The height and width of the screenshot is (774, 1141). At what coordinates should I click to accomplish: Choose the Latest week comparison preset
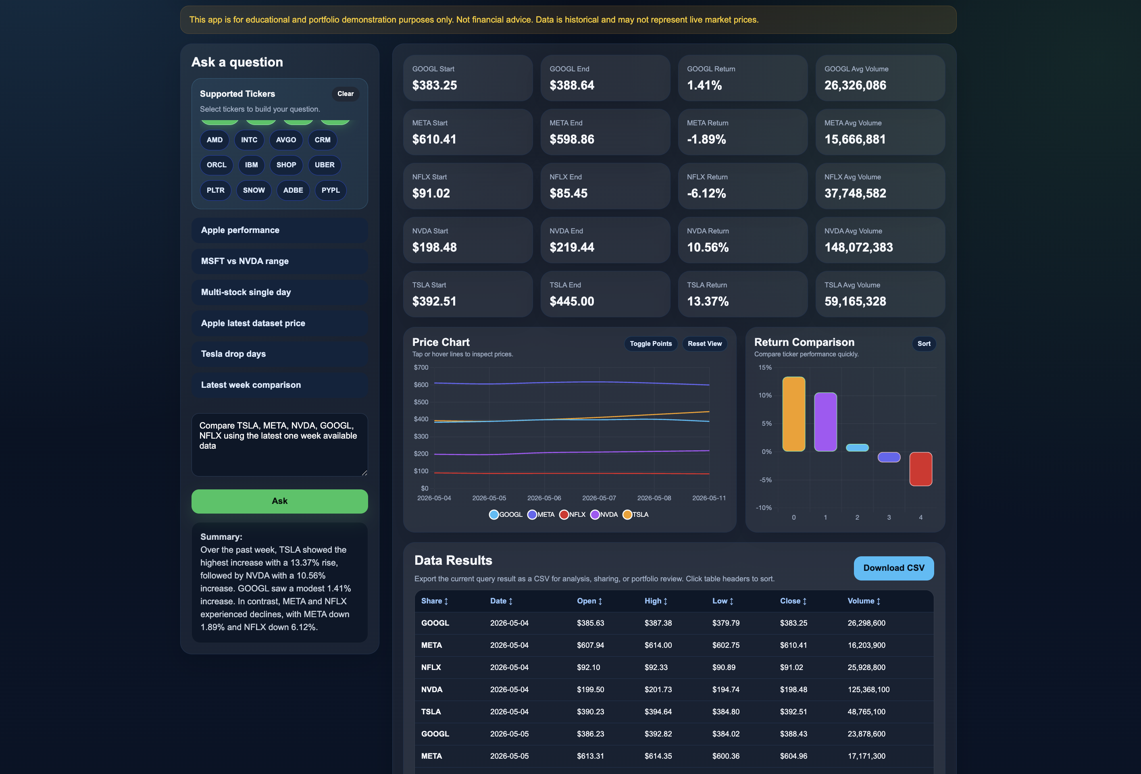point(279,385)
